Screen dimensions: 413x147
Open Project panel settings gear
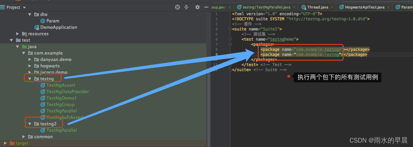coord(198,7)
